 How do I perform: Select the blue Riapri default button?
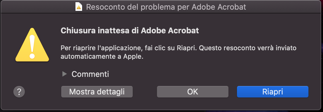click(272, 92)
